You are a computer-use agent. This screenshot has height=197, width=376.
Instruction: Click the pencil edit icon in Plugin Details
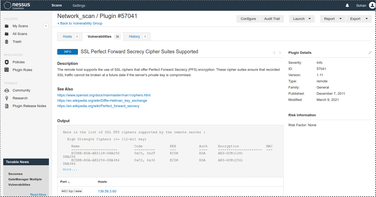click(370, 53)
